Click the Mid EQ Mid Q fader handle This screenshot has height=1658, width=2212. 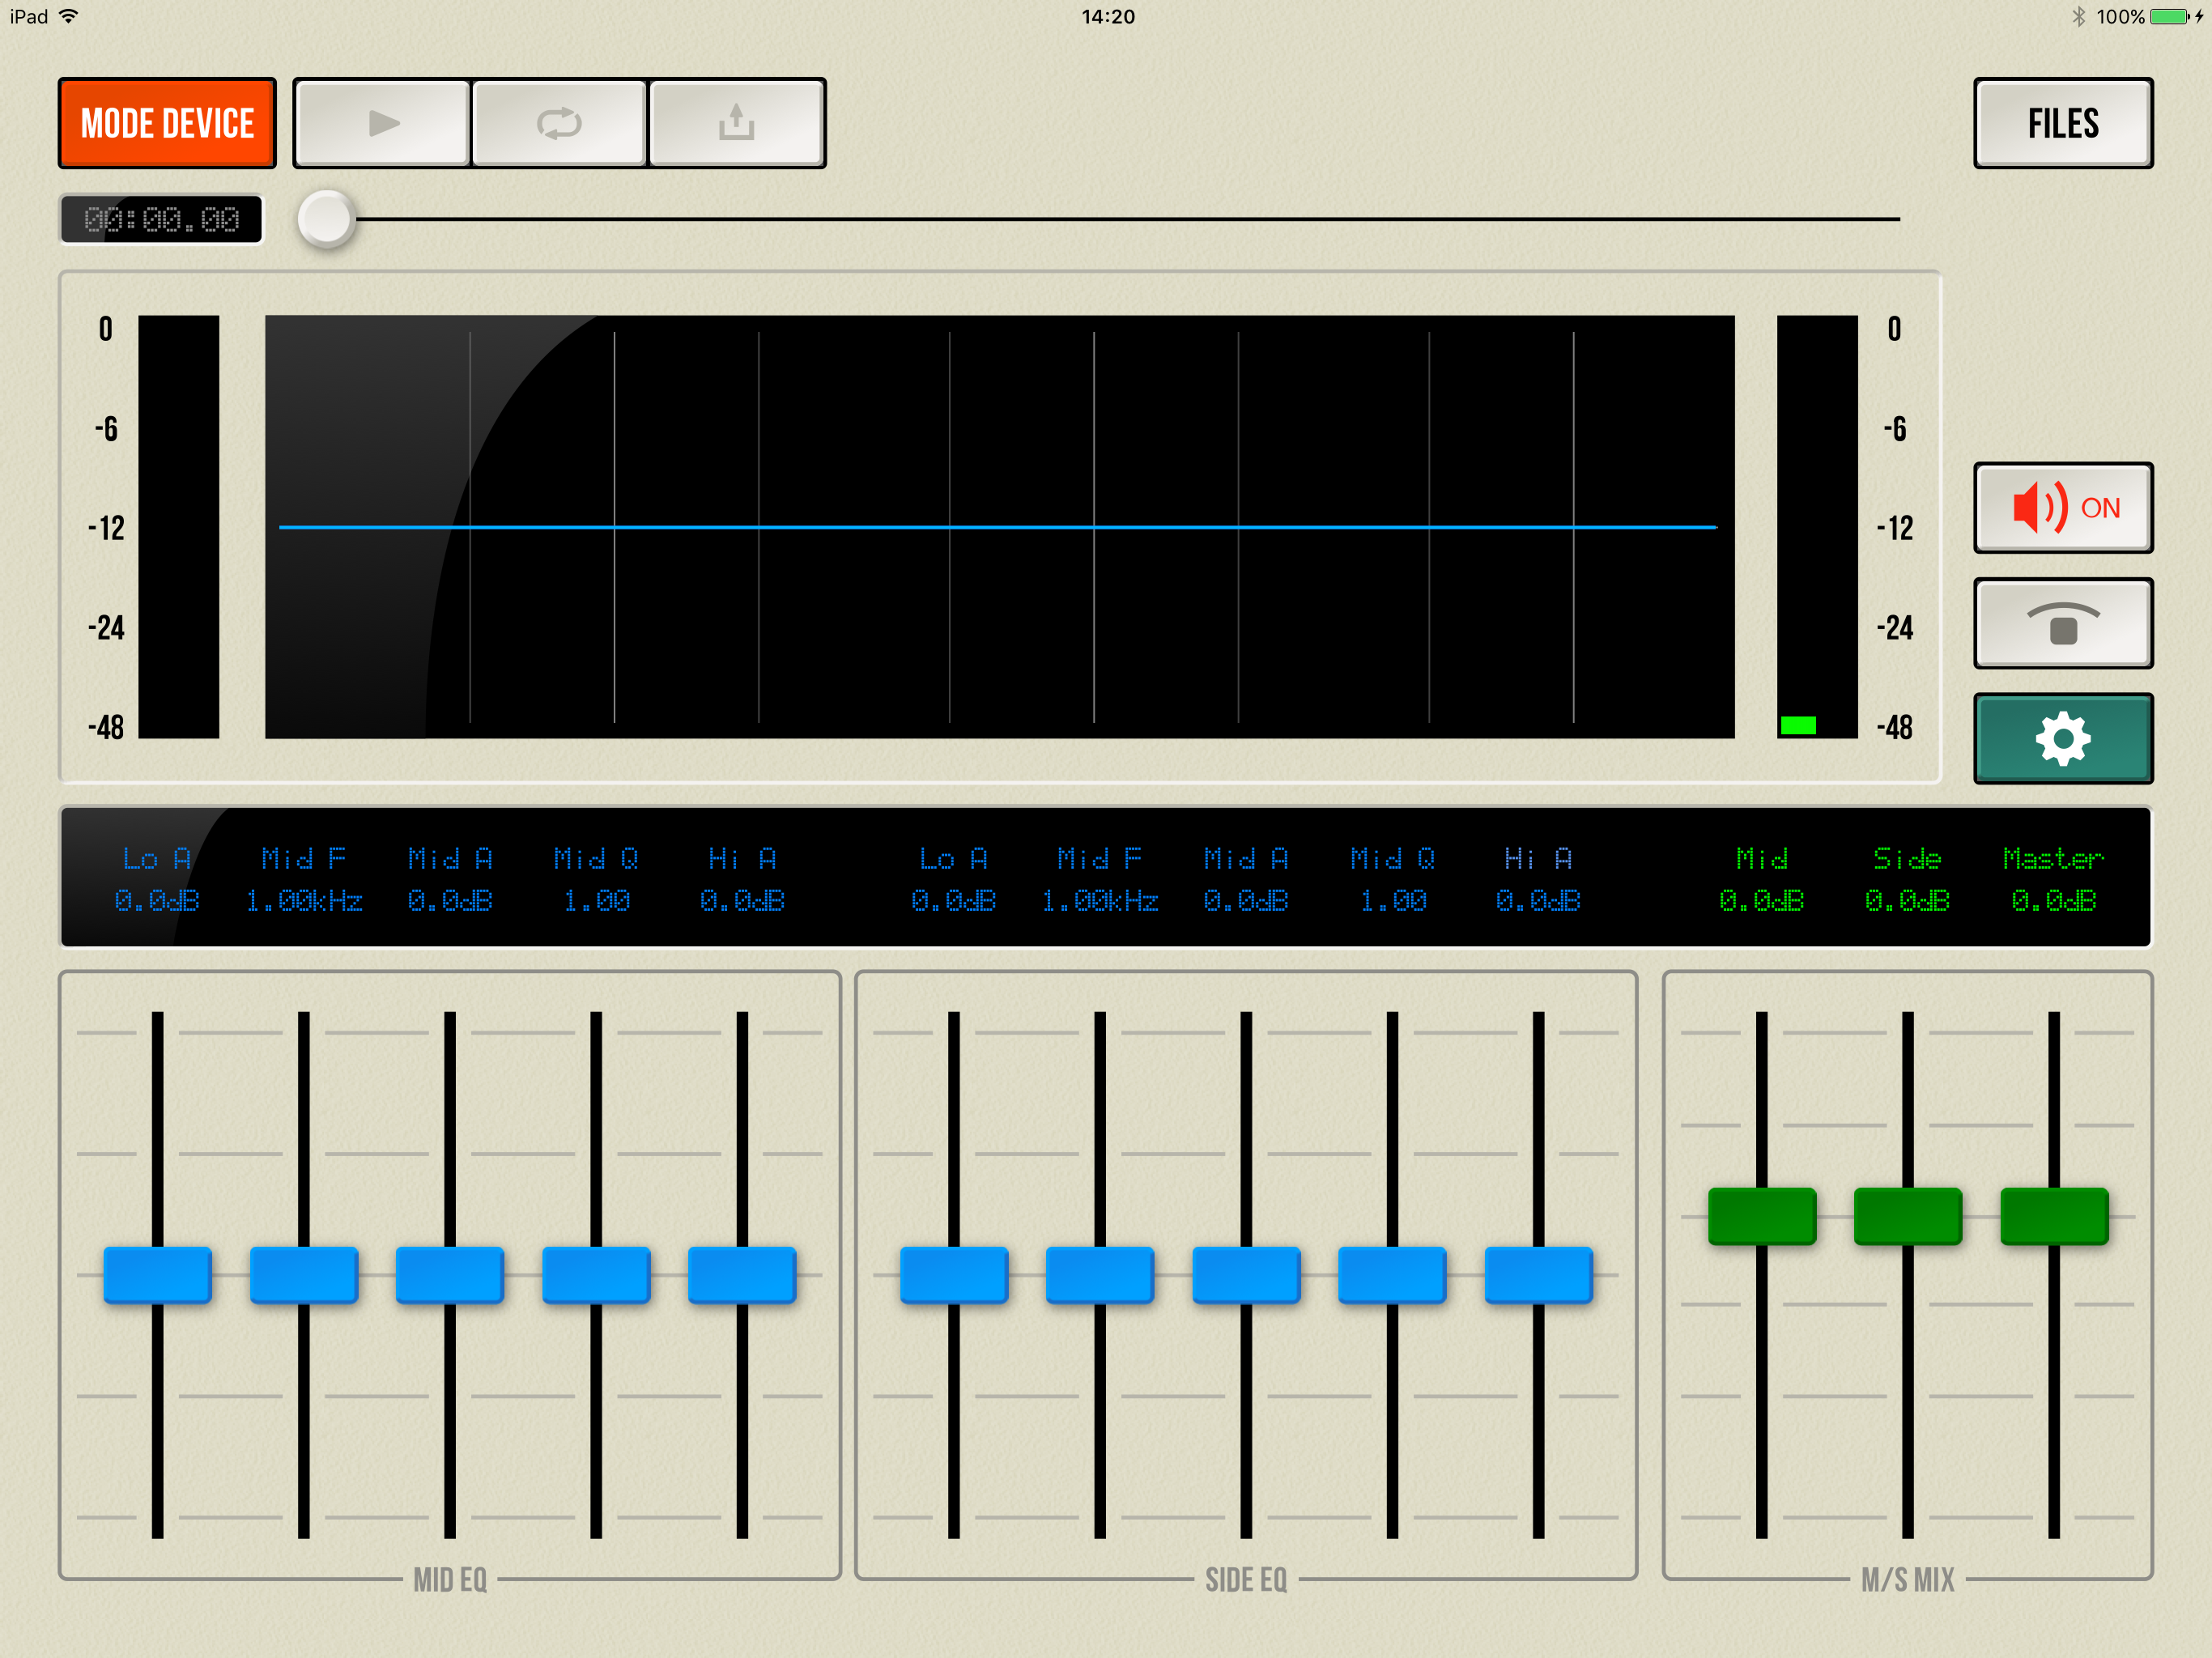click(x=596, y=1274)
